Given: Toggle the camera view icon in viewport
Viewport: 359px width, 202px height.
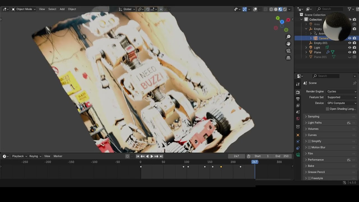Looking at the screenshot, I should point(288,51).
